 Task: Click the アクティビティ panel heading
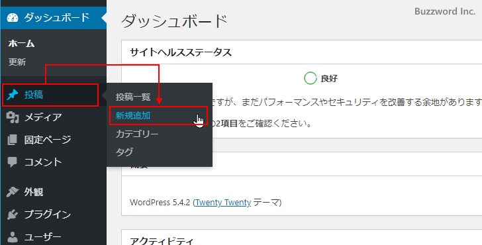tap(162, 241)
